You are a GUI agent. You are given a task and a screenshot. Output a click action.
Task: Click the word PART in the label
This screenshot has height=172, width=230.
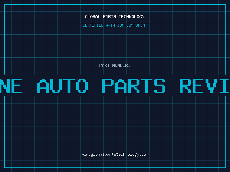104,65
